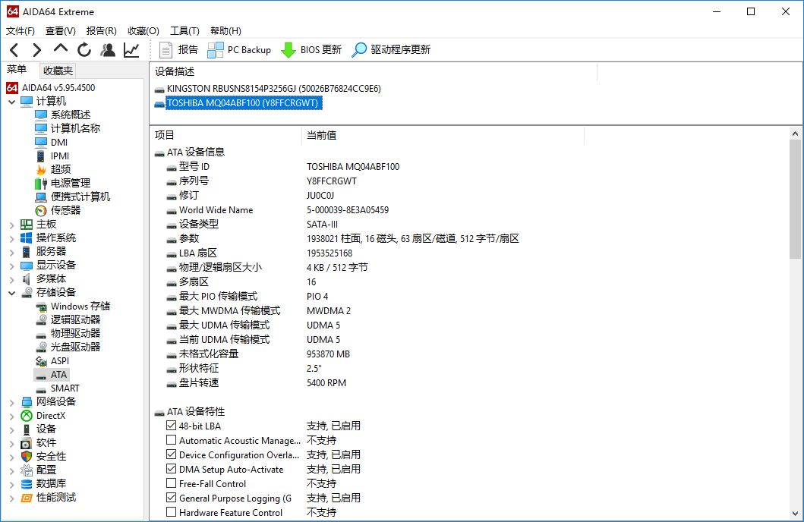This screenshot has width=804, height=522.
Task: Toggle Hardware Feature Control checkbox
Action: (172, 511)
